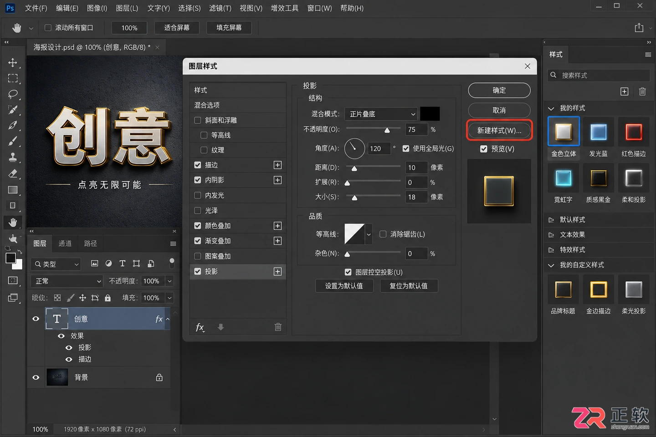This screenshot has width=656, height=437.
Task: Collapse the 我的样式 group
Action: [551, 108]
